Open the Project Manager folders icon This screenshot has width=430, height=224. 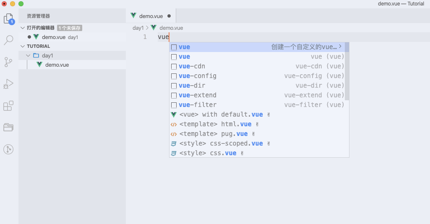tap(8, 127)
